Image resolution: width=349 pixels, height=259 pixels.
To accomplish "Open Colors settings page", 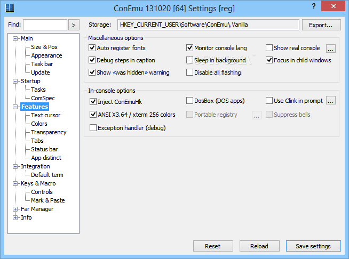I will tap(39, 124).
